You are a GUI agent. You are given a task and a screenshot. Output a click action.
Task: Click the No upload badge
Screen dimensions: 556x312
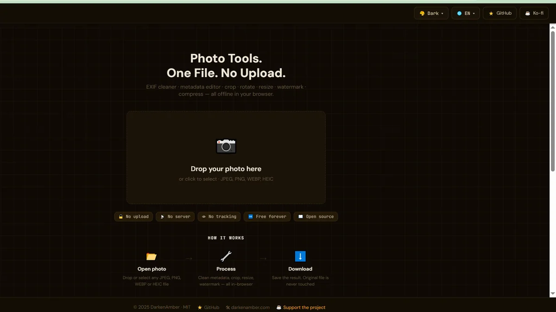coord(133,216)
